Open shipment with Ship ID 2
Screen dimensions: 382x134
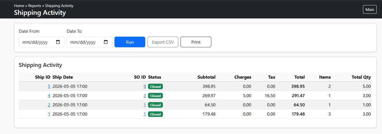49,105
